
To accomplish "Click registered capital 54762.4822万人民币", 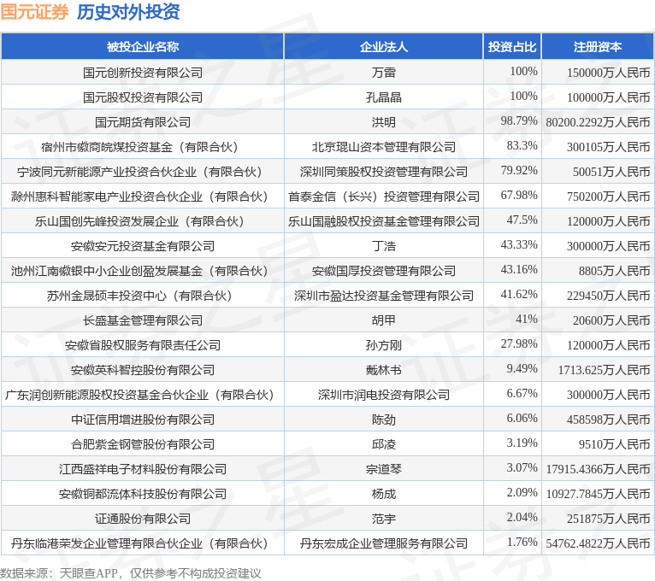I will click(598, 543).
